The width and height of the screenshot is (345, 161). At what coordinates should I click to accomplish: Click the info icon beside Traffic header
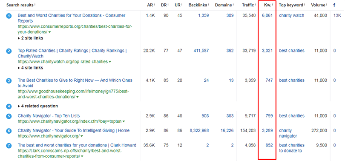[x=255, y=4]
